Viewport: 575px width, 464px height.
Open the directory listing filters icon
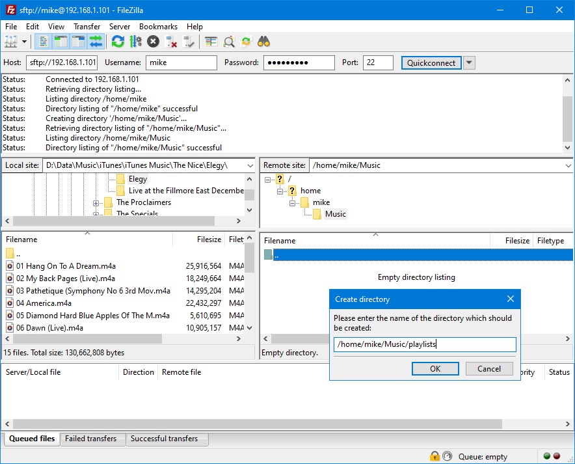point(211,42)
